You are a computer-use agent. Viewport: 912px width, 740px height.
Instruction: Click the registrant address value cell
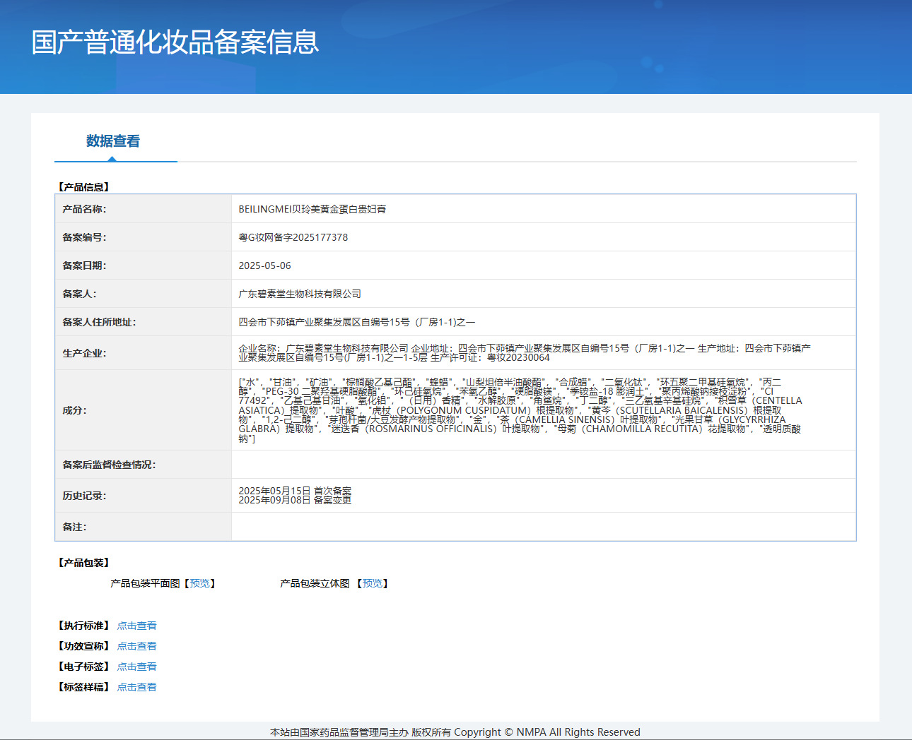(x=543, y=322)
